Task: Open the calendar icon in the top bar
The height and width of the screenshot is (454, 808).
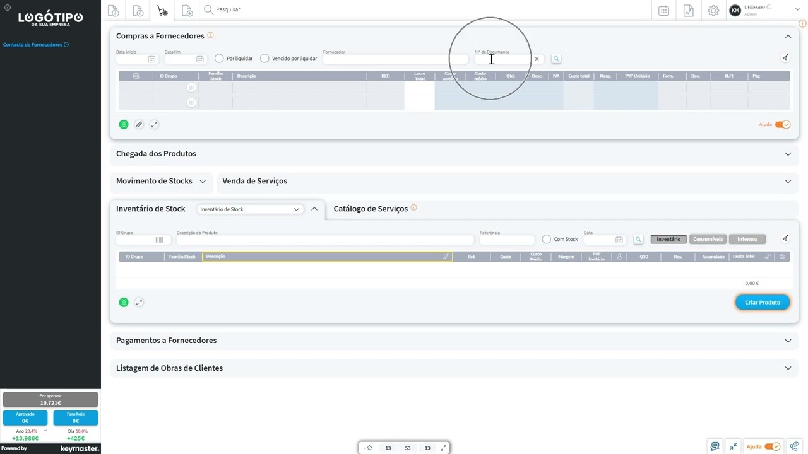Action: [x=663, y=11]
